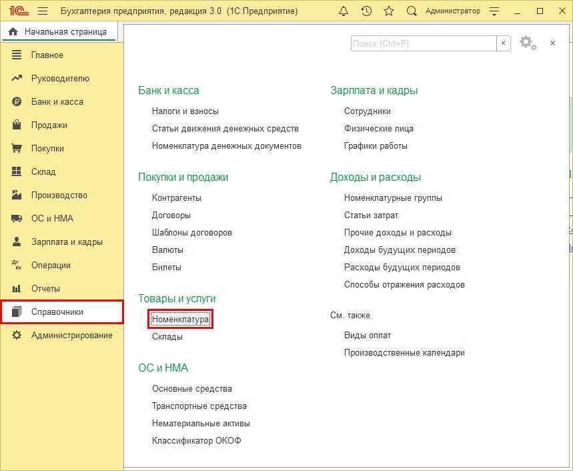573x471 pixels.
Task: Click the notifications bell icon
Action: (x=344, y=11)
